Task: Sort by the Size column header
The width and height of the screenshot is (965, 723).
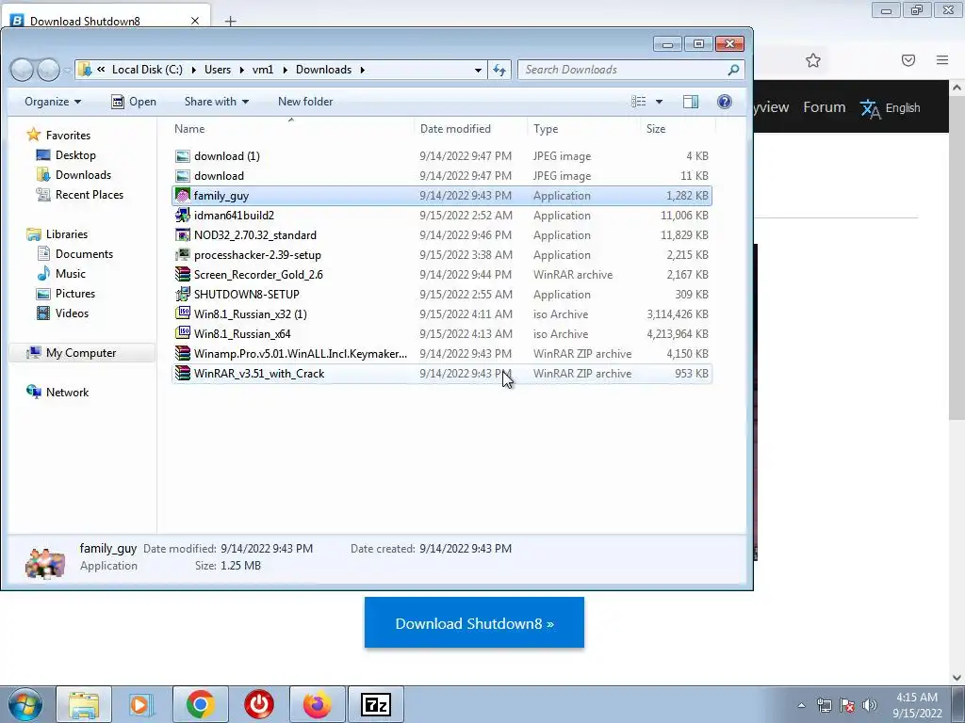Action: (678, 128)
